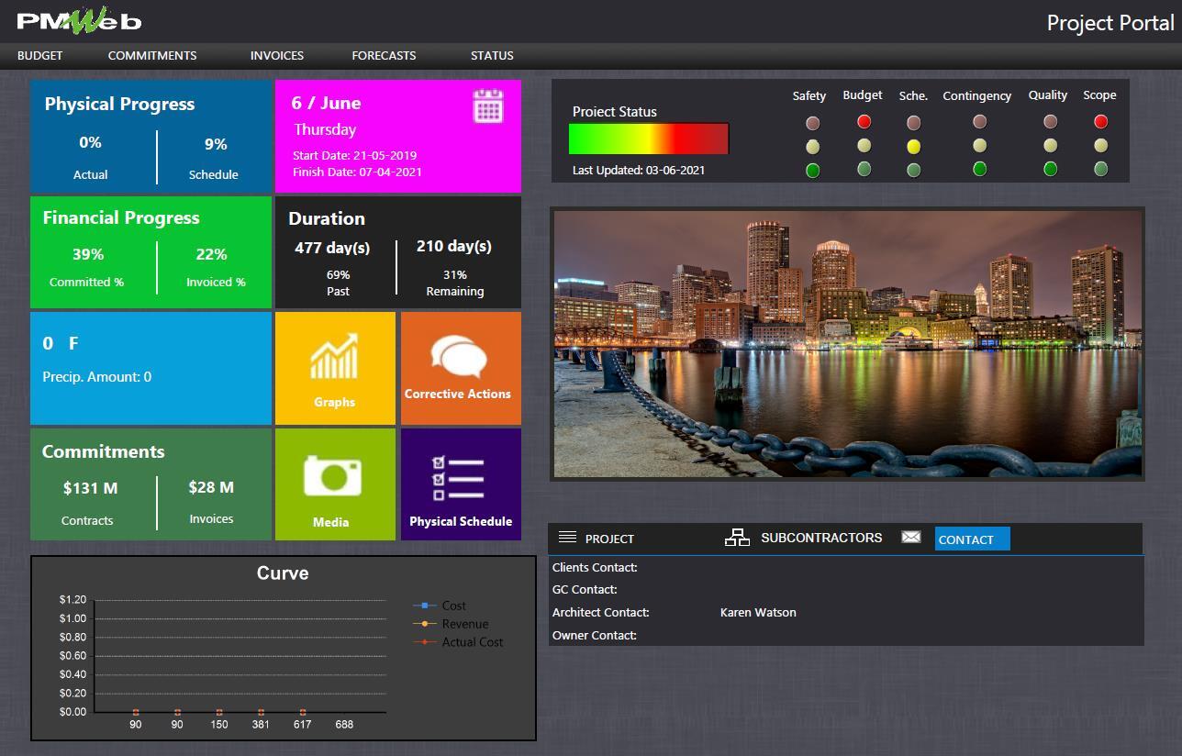The image size is (1182, 756).
Task: Click the Contingency green indicator light
Action: (979, 169)
